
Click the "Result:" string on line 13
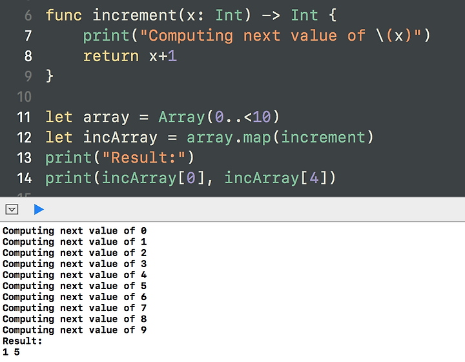tap(143, 157)
